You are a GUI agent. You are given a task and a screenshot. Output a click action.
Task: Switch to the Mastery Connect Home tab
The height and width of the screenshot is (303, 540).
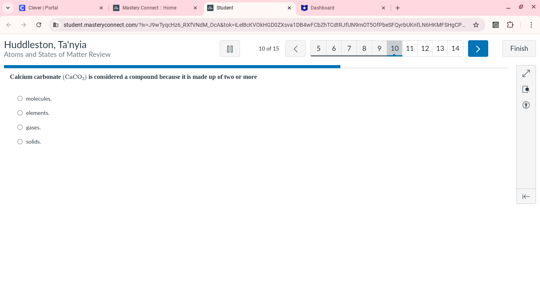[155, 8]
